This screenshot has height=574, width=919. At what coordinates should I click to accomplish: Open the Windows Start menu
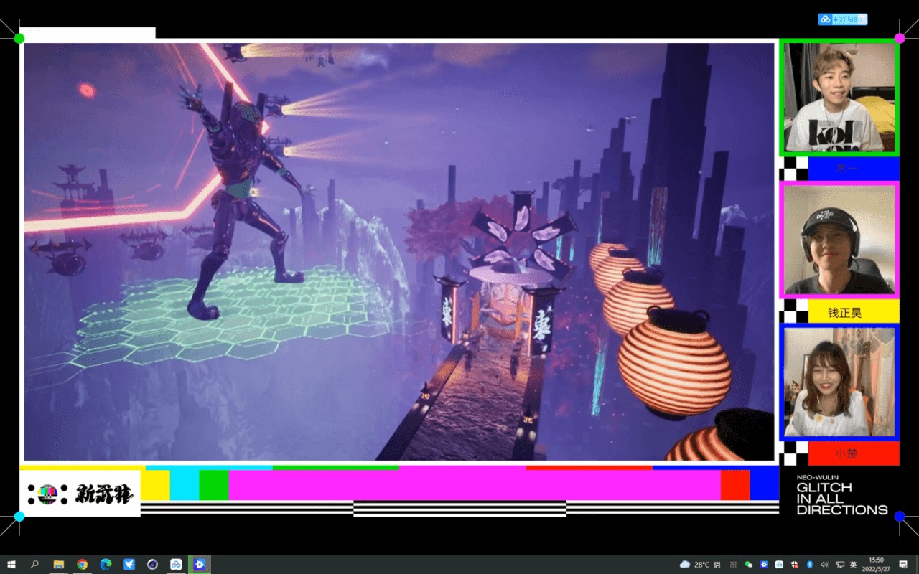coord(11,565)
